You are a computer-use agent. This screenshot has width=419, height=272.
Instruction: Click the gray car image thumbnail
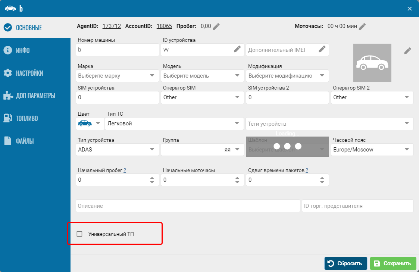(372, 63)
